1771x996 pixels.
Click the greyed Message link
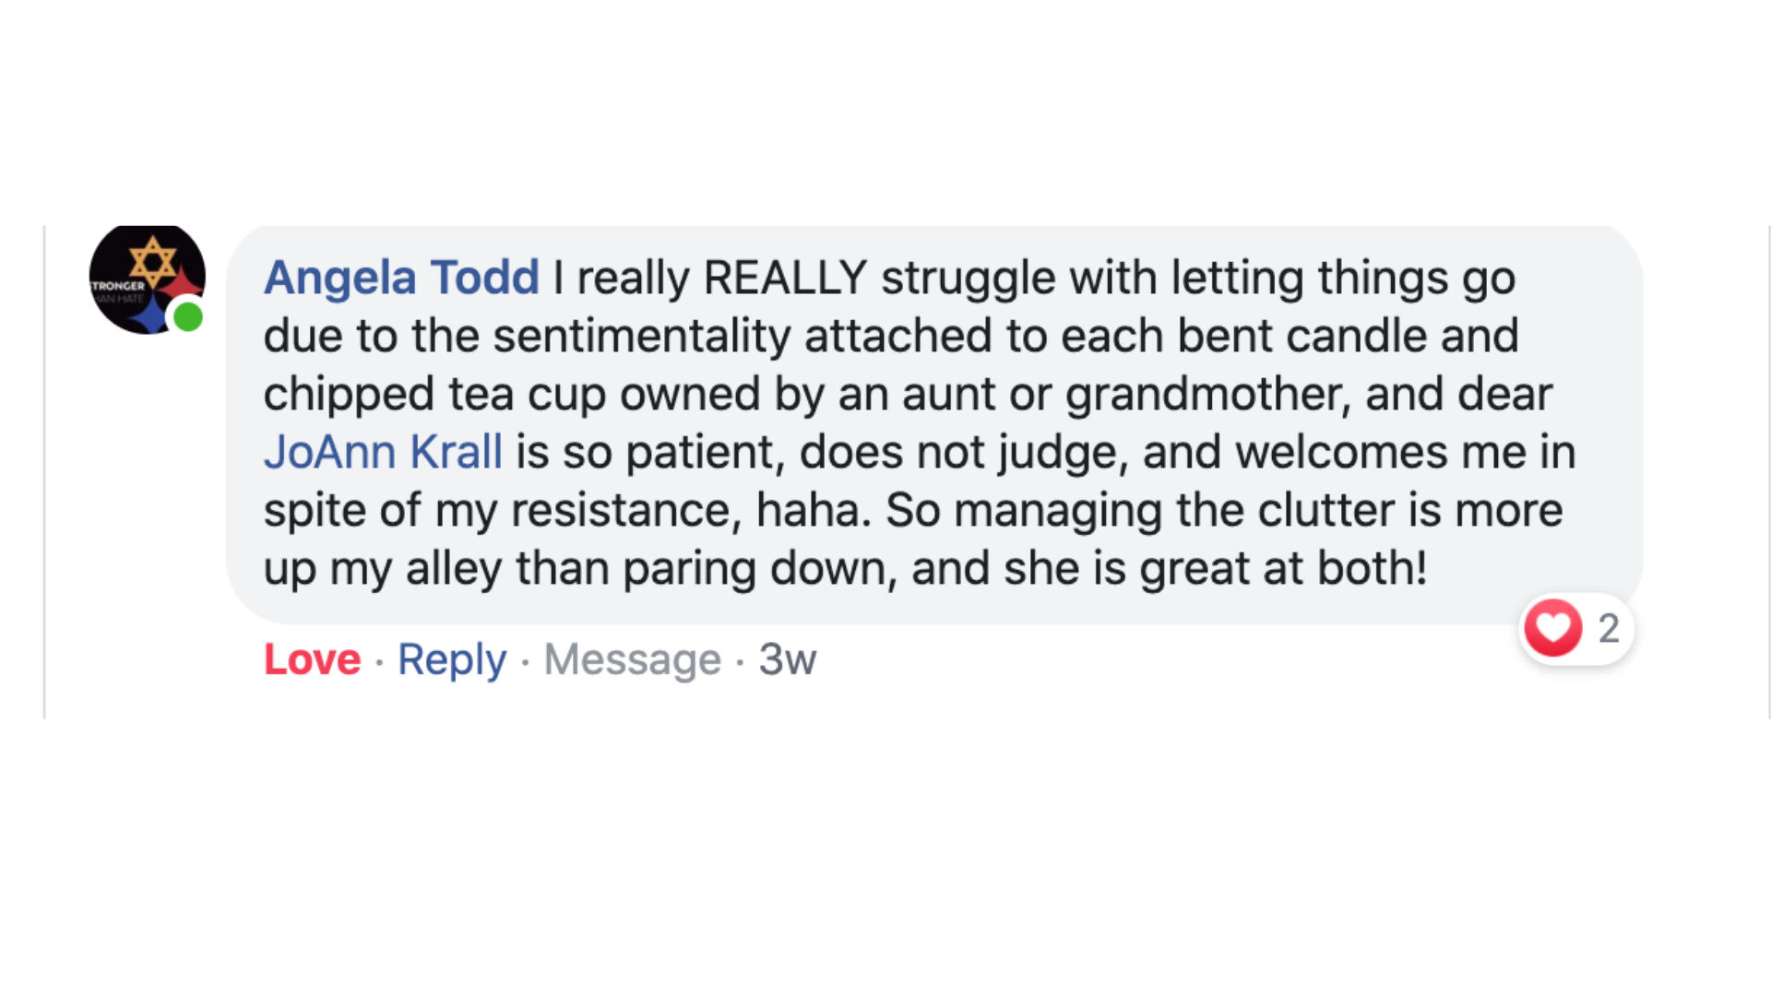point(632,659)
